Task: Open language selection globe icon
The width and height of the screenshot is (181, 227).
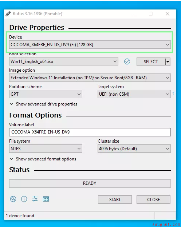Action: click(x=13, y=199)
